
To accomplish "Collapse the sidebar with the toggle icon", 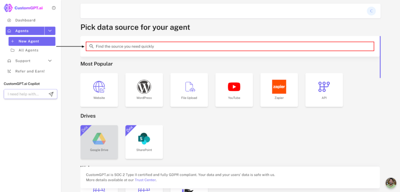I will (x=54, y=8).
